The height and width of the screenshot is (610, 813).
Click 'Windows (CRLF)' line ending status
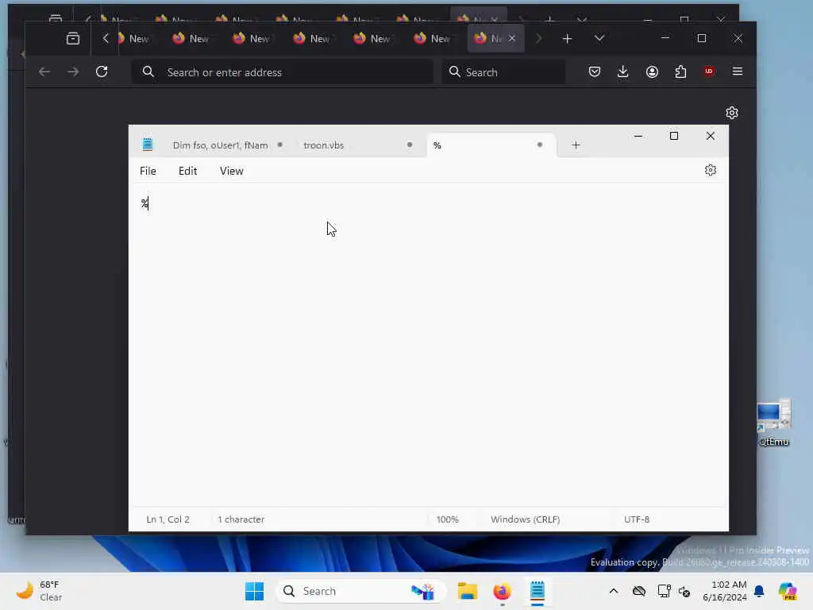(x=526, y=519)
